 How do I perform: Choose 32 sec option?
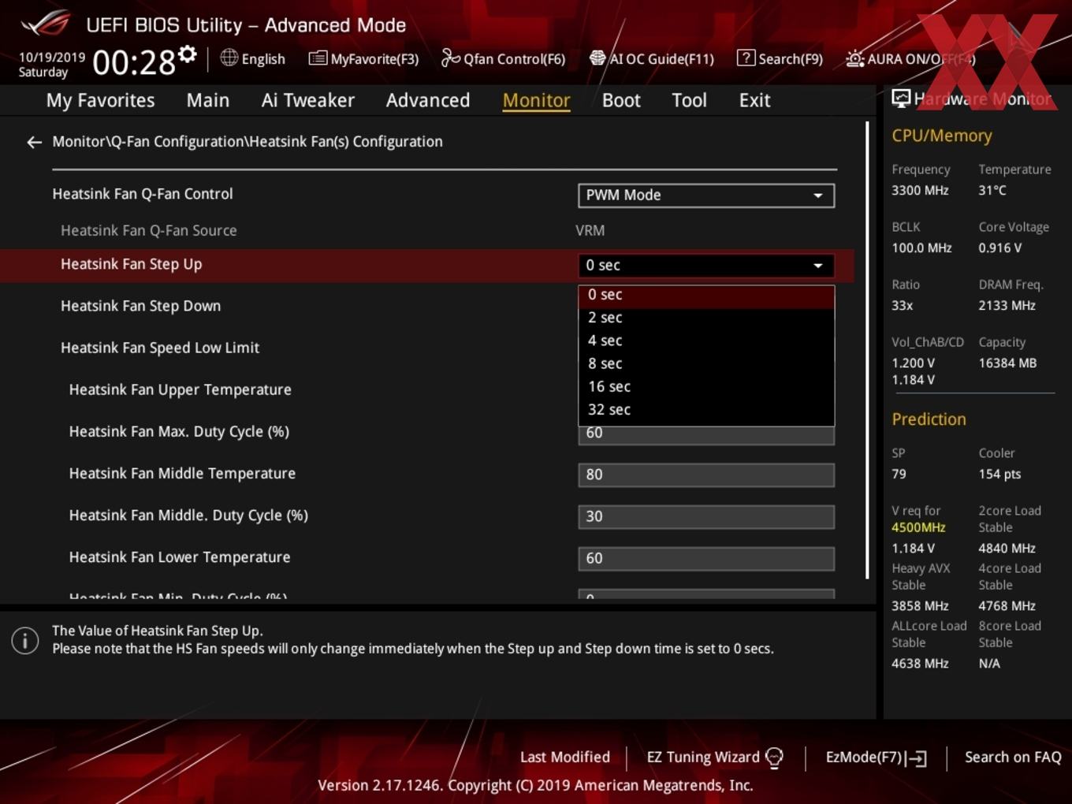706,409
